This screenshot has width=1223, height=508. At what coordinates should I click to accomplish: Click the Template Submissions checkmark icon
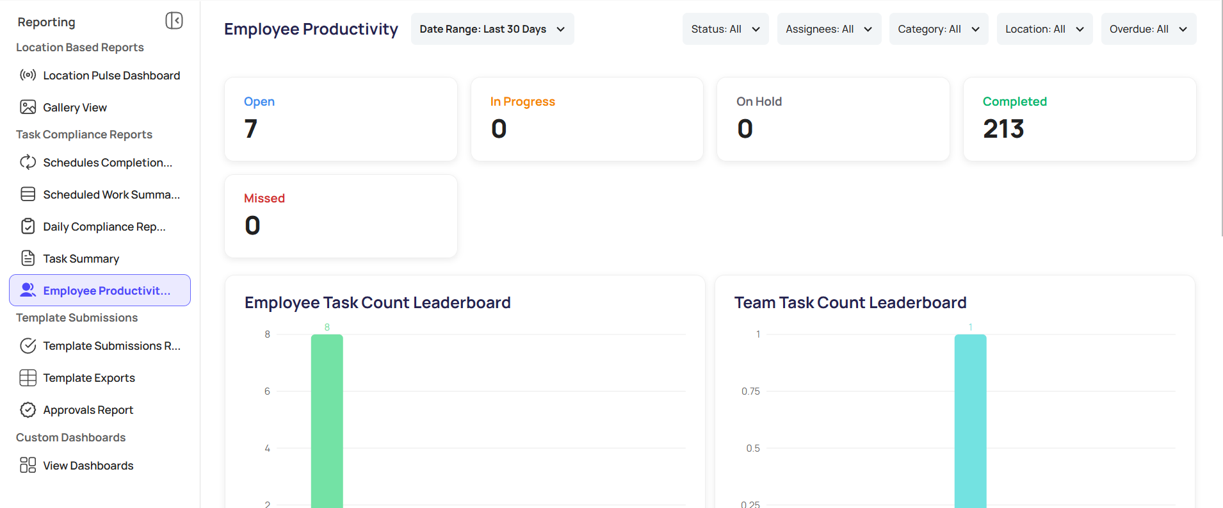(x=28, y=345)
